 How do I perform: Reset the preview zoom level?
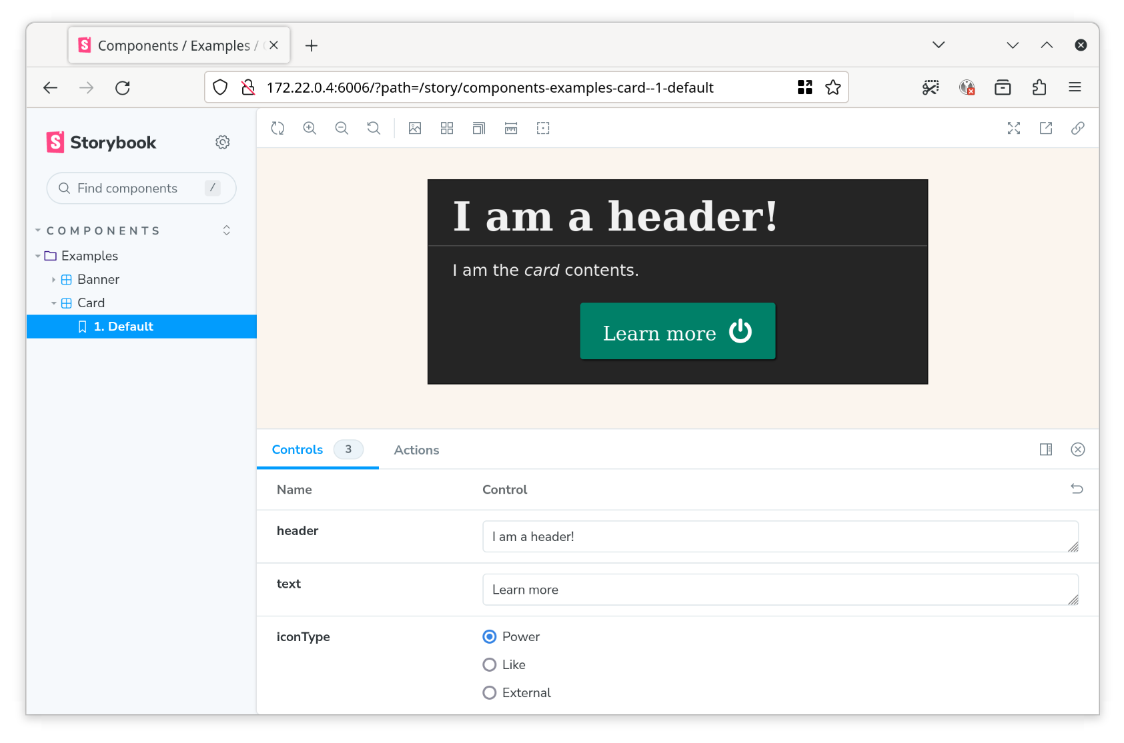[374, 129]
